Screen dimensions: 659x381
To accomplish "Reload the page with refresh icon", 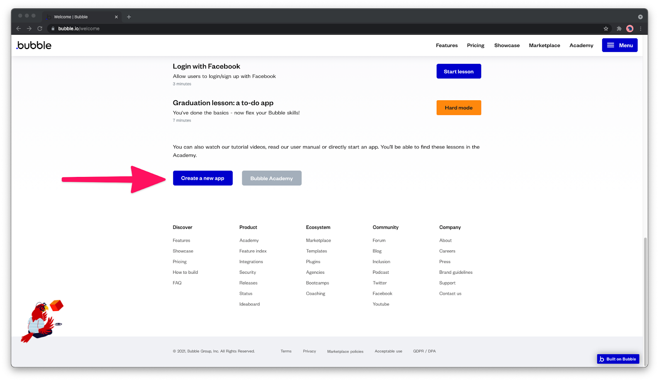I will [40, 28].
